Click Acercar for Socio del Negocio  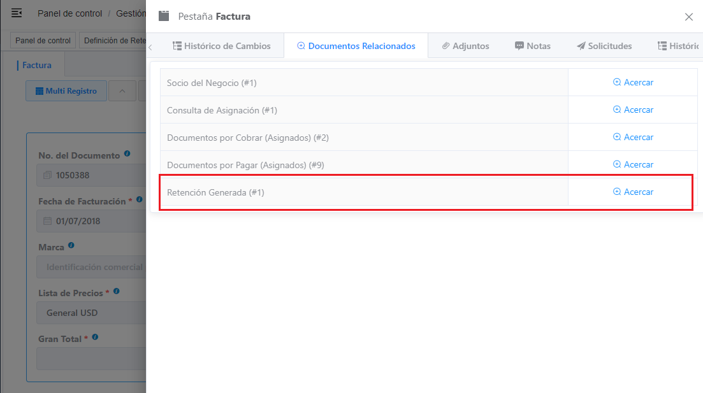coord(633,82)
